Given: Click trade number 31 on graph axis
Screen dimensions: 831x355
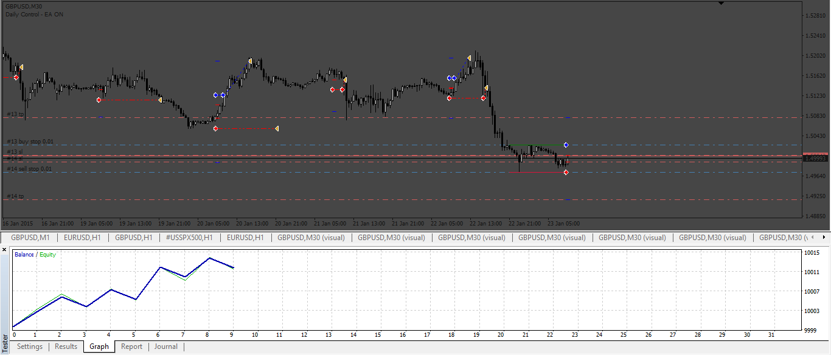Looking at the screenshot, I should pos(772,335).
